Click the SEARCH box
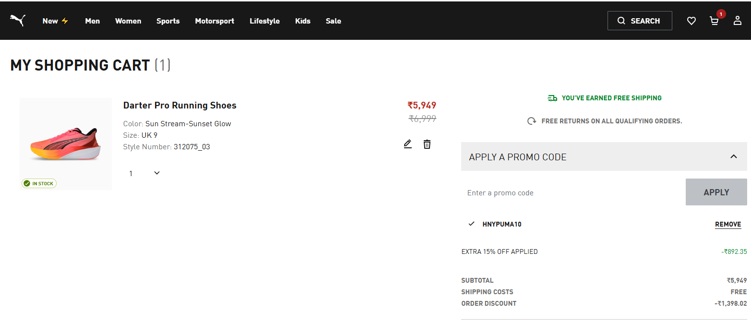Image resolution: width=751 pixels, height=323 pixels. pyautogui.click(x=639, y=21)
